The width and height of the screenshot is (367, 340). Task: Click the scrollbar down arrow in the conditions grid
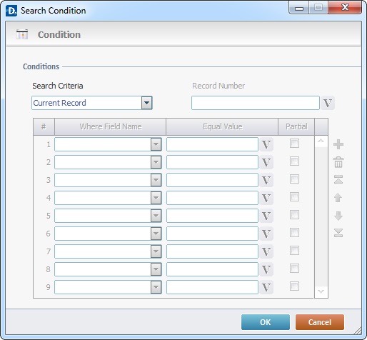[321, 291]
